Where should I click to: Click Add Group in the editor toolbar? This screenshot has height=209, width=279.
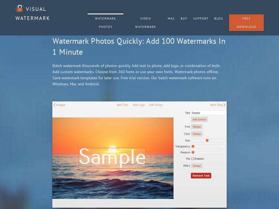point(156,105)
